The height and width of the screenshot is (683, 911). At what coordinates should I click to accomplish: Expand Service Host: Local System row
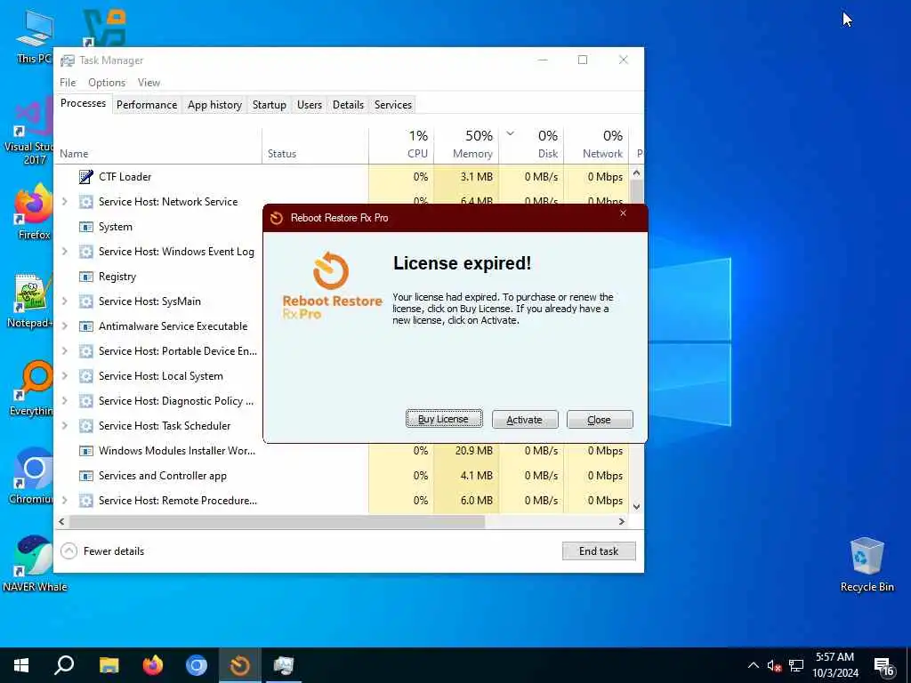(x=64, y=376)
